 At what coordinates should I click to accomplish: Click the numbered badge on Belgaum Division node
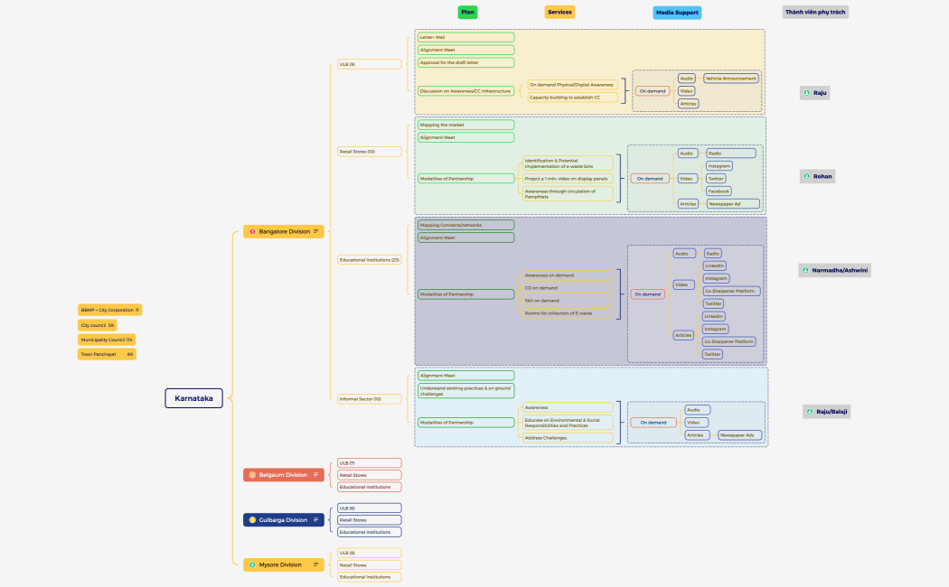click(x=252, y=474)
